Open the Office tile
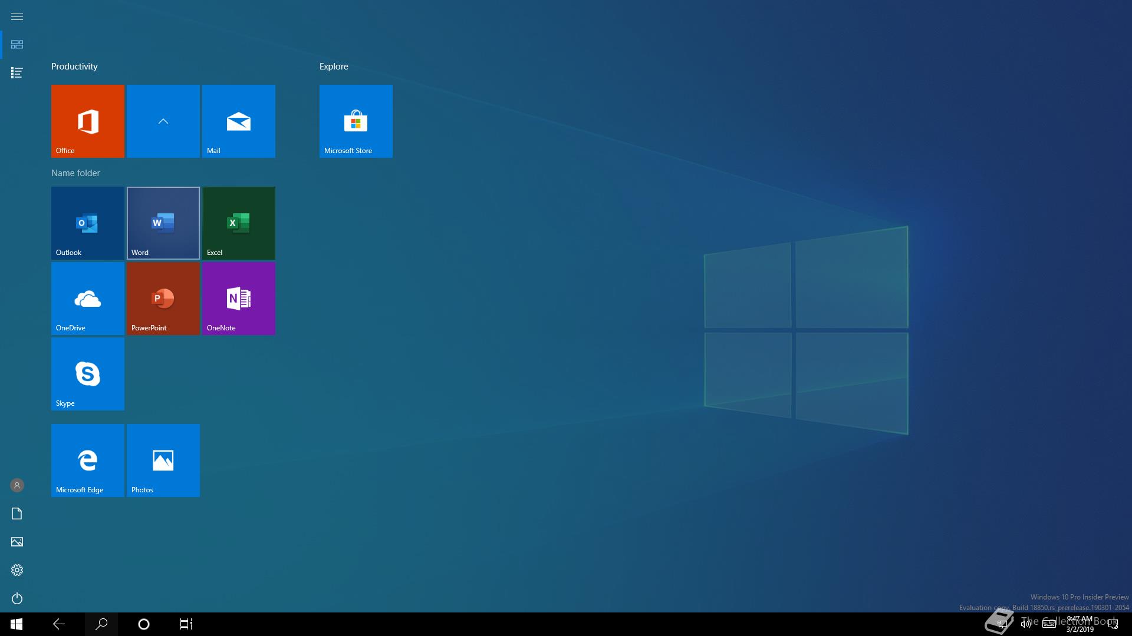Viewport: 1132px width, 636px height. click(88, 121)
